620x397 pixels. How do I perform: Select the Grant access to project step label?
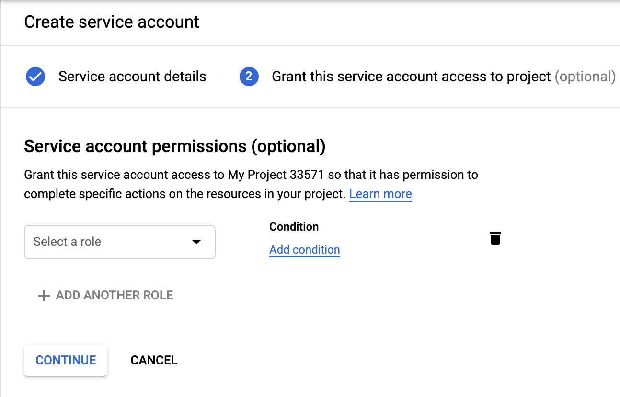click(x=411, y=77)
